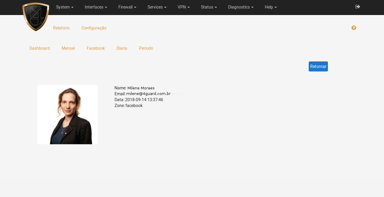Select the Periodo tab
This screenshot has width=384, height=197.
(x=146, y=48)
